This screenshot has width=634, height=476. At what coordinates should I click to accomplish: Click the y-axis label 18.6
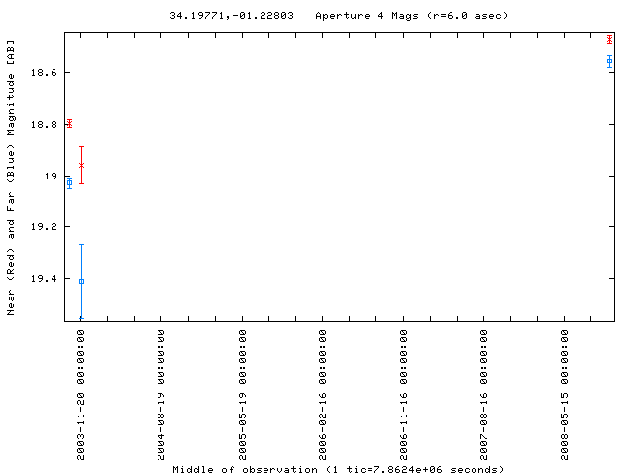coord(44,72)
